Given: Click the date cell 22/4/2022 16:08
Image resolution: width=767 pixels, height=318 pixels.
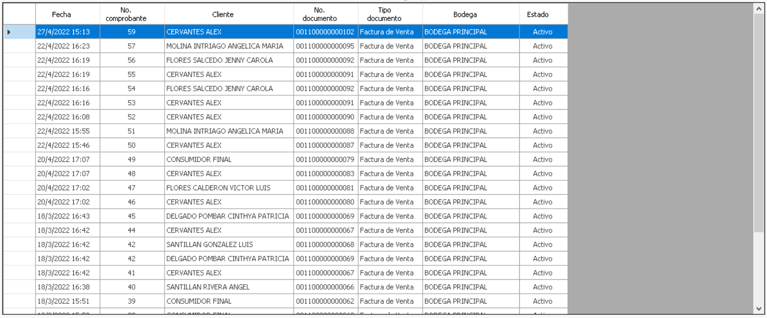Looking at the screenshot, I should click(63, 117).
